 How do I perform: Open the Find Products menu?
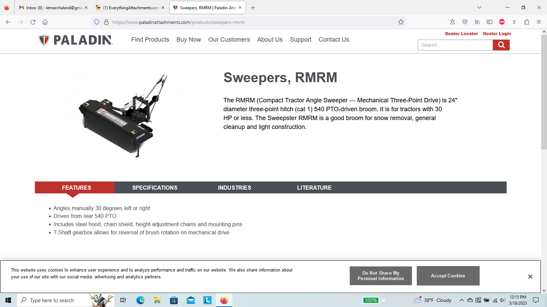pyautogui.click(x=150, y=40)
